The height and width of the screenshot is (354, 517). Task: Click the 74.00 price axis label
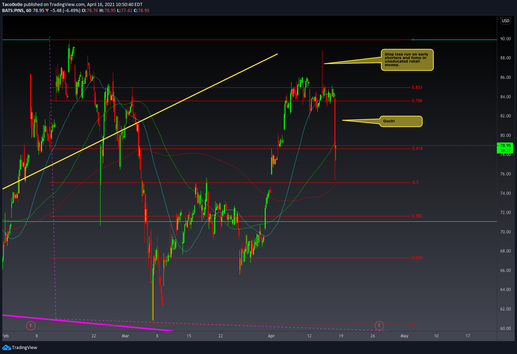(505, 193)
